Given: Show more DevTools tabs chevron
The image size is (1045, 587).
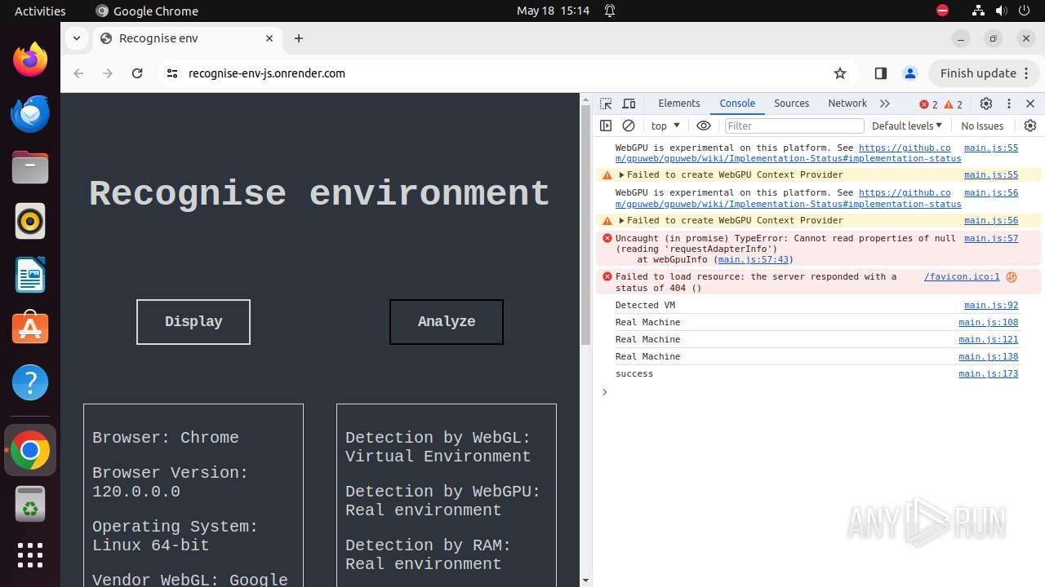Looking at the screenshot, I should (885, 104).
